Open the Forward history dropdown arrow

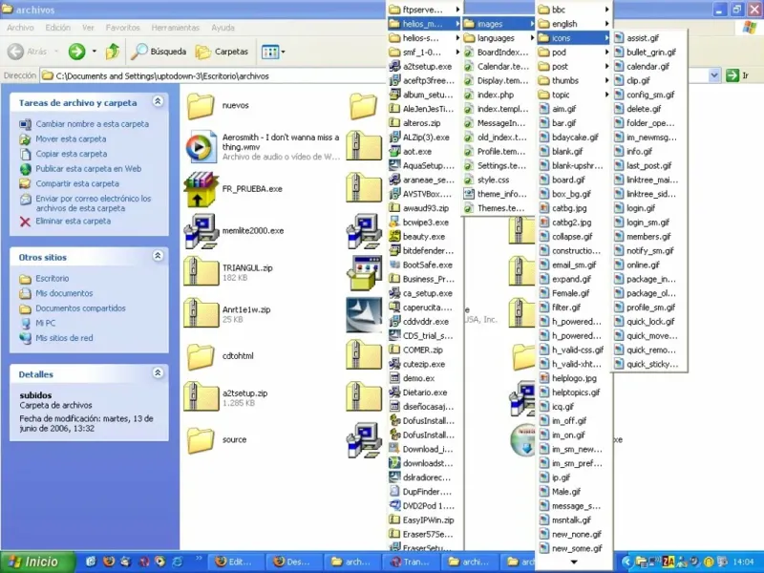coord(94,52)
